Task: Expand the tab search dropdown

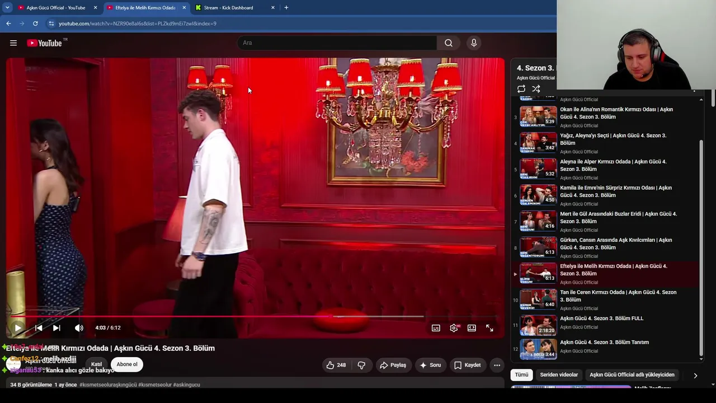Action: tap(7, 8)
